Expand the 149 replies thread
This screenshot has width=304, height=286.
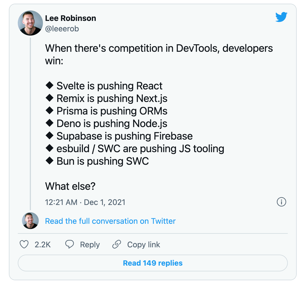point(153,263)
